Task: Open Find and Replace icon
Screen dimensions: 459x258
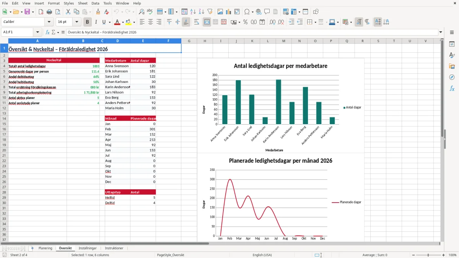Action: (142, 12)
